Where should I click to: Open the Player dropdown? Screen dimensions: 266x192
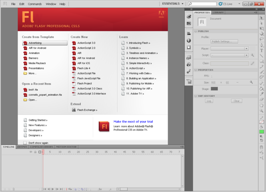[x=230, y=49]
